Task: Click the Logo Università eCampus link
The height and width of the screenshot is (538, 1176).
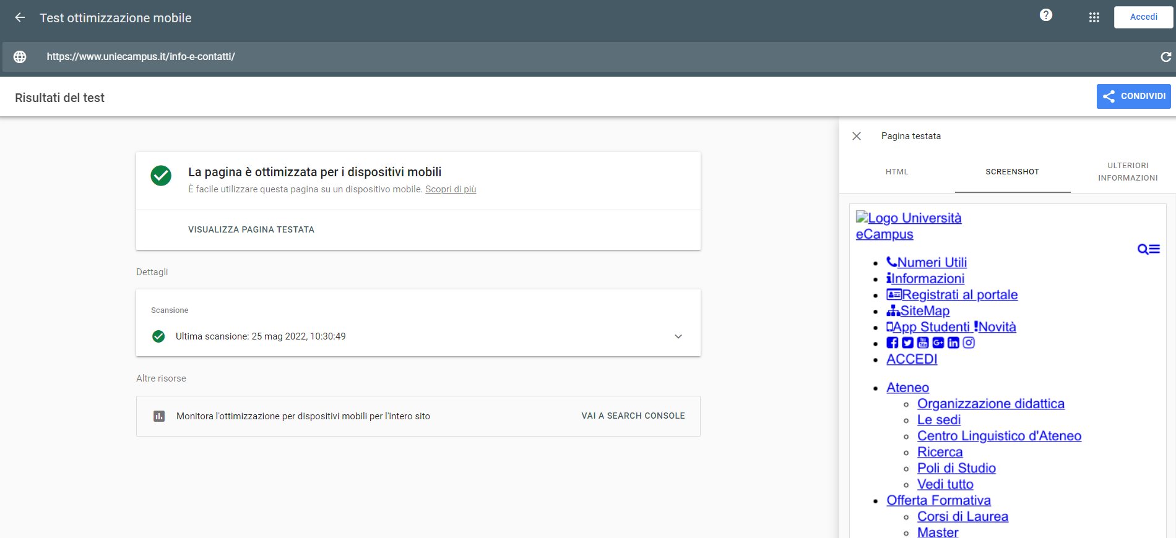Action: tap(909, 226)
